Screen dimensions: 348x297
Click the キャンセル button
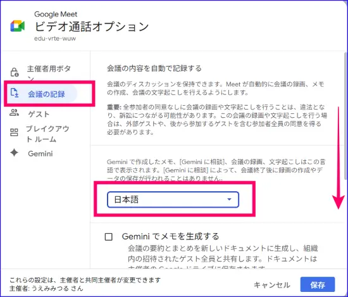(x=272, y=285)
